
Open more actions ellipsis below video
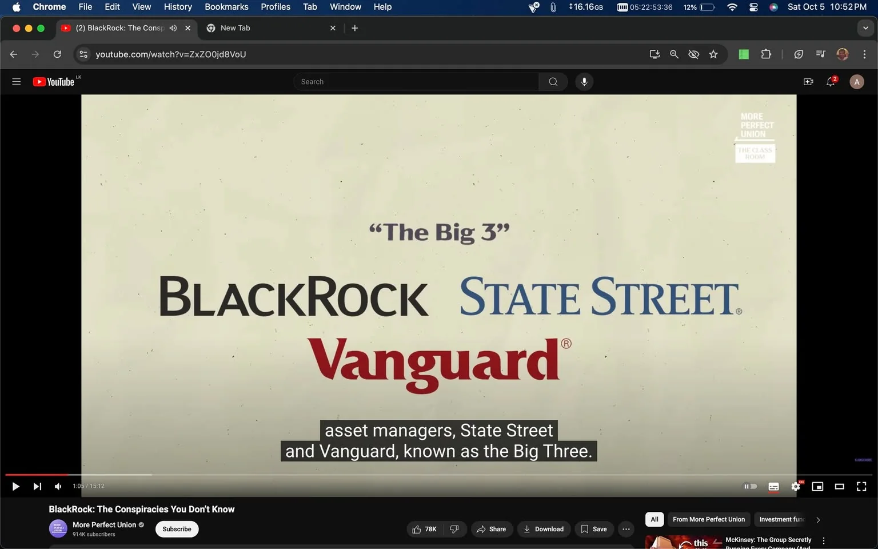(626, 529)
